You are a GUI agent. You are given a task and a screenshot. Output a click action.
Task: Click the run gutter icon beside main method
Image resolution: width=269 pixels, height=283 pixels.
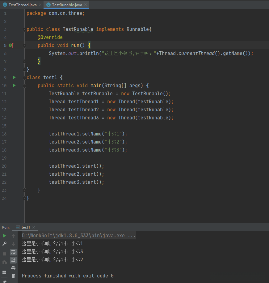[x=14, y=85]
